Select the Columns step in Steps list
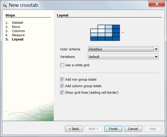 (18, 31)
